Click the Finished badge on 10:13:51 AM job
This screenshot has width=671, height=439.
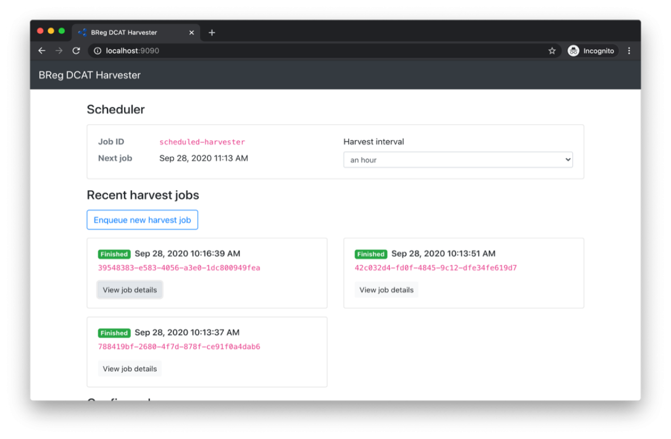coord(371,254)
